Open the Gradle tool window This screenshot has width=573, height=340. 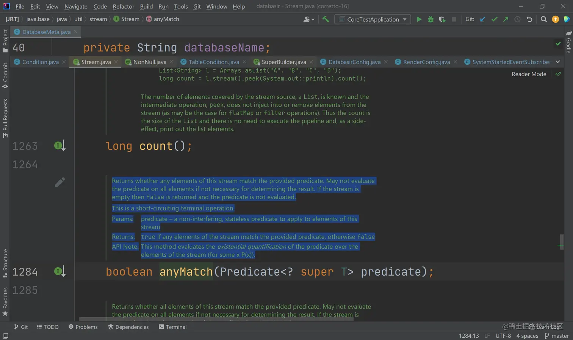(568, 42)
